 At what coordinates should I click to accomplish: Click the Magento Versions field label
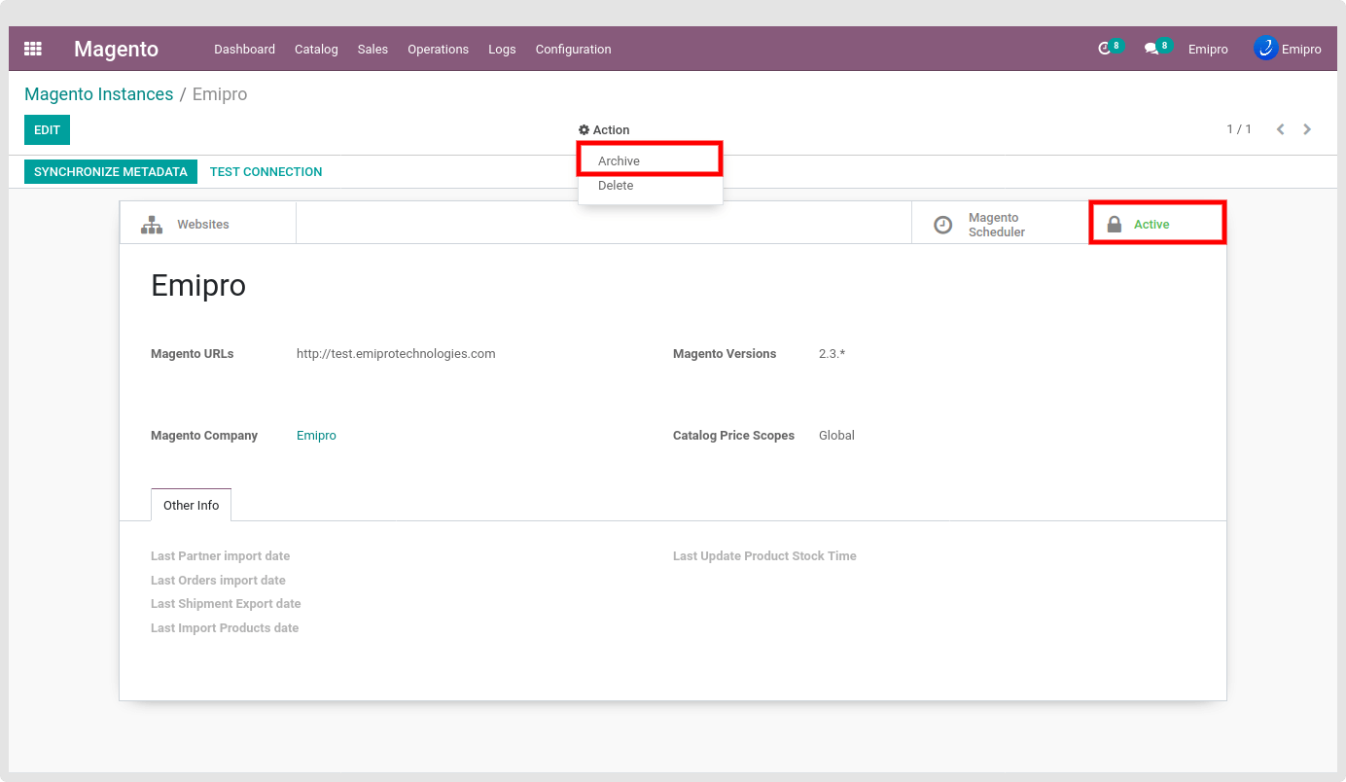[725, 354]
